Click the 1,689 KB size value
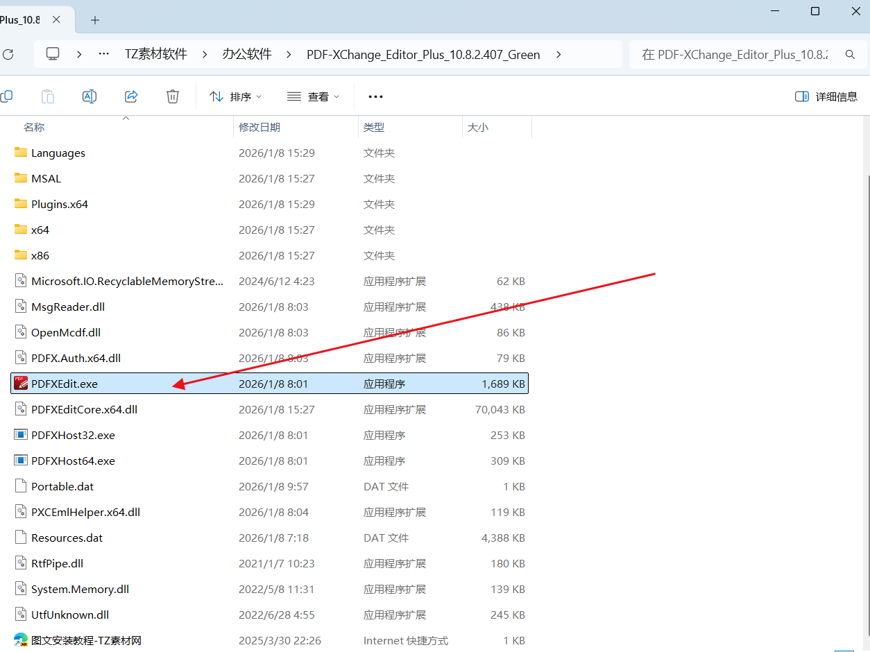The height and width of the screenshot is (652, 870). point(503,384)
